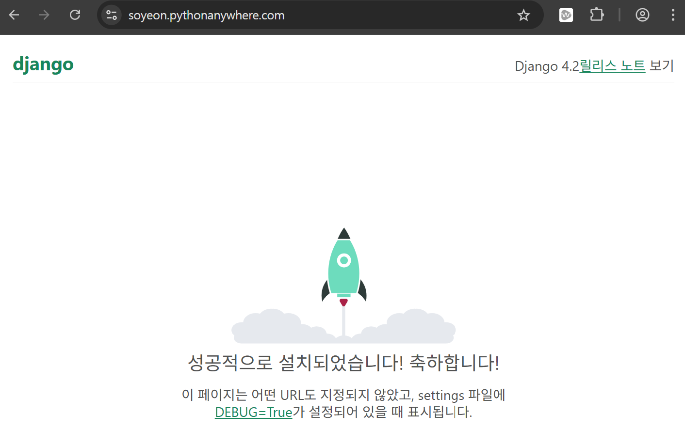This screenshot has height=430, width=685.
Task: Open the 릴리스 노트 link
Action: (x=612, y=65)
